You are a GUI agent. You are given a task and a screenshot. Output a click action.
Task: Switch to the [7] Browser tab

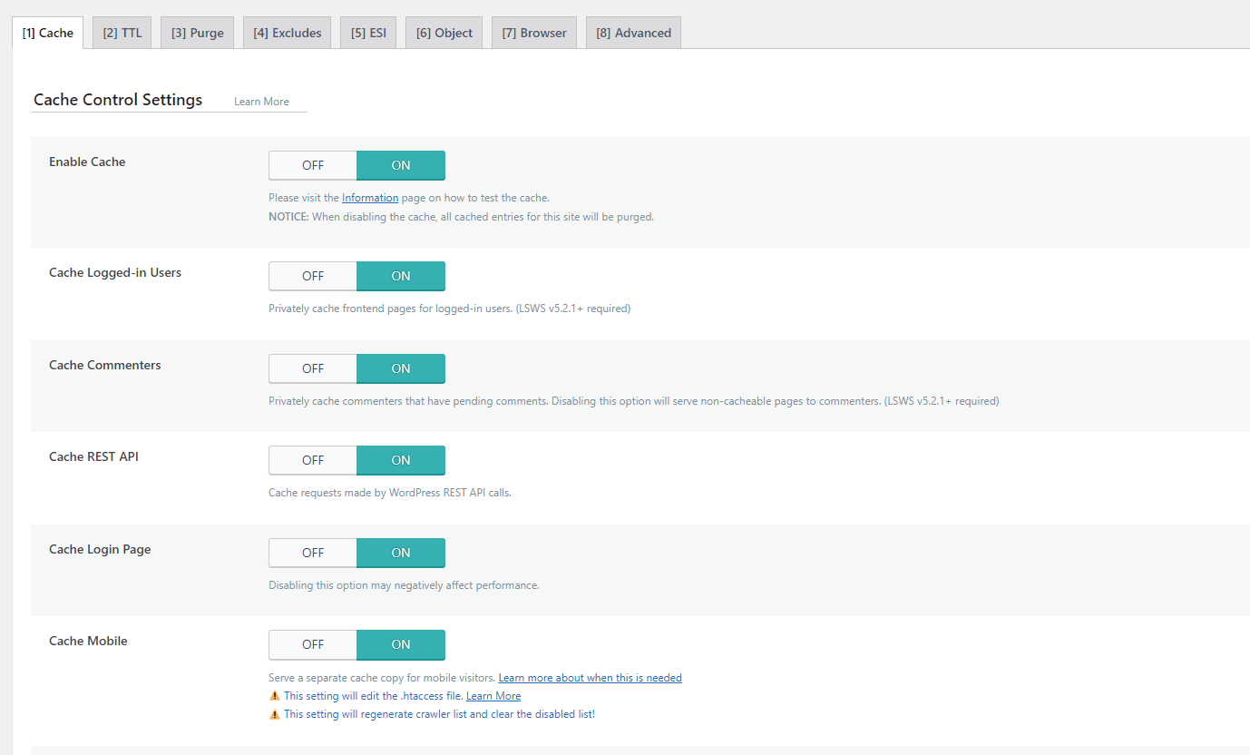tap(533, 32)
